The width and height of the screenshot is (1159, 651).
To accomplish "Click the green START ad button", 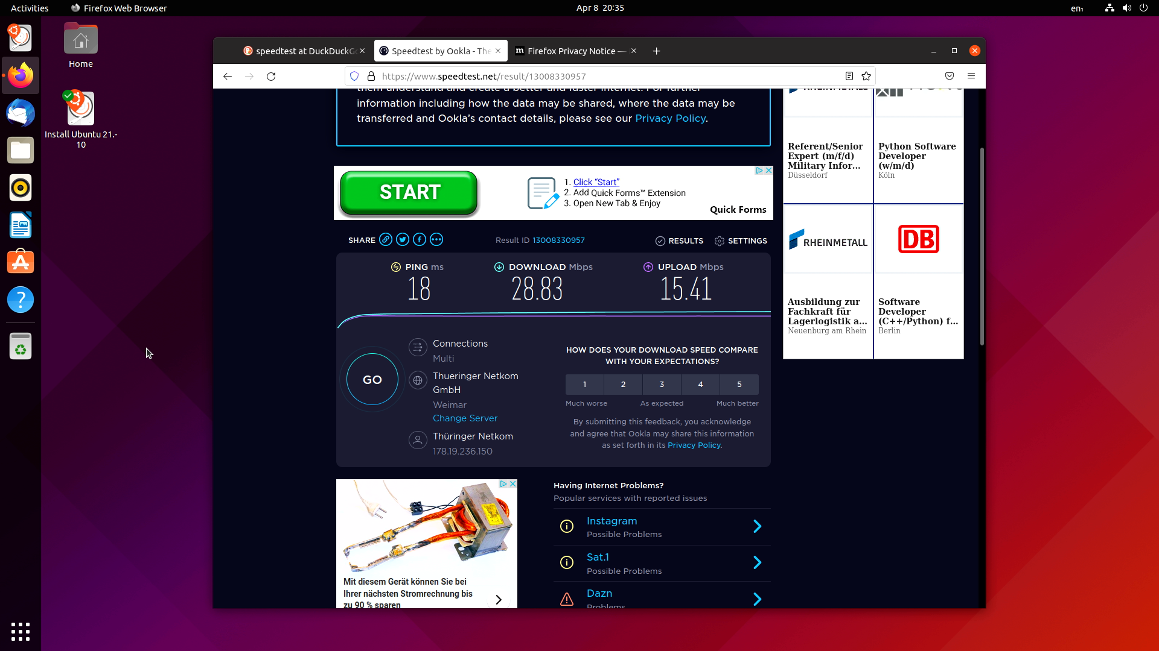I will [x=409, y=192].
